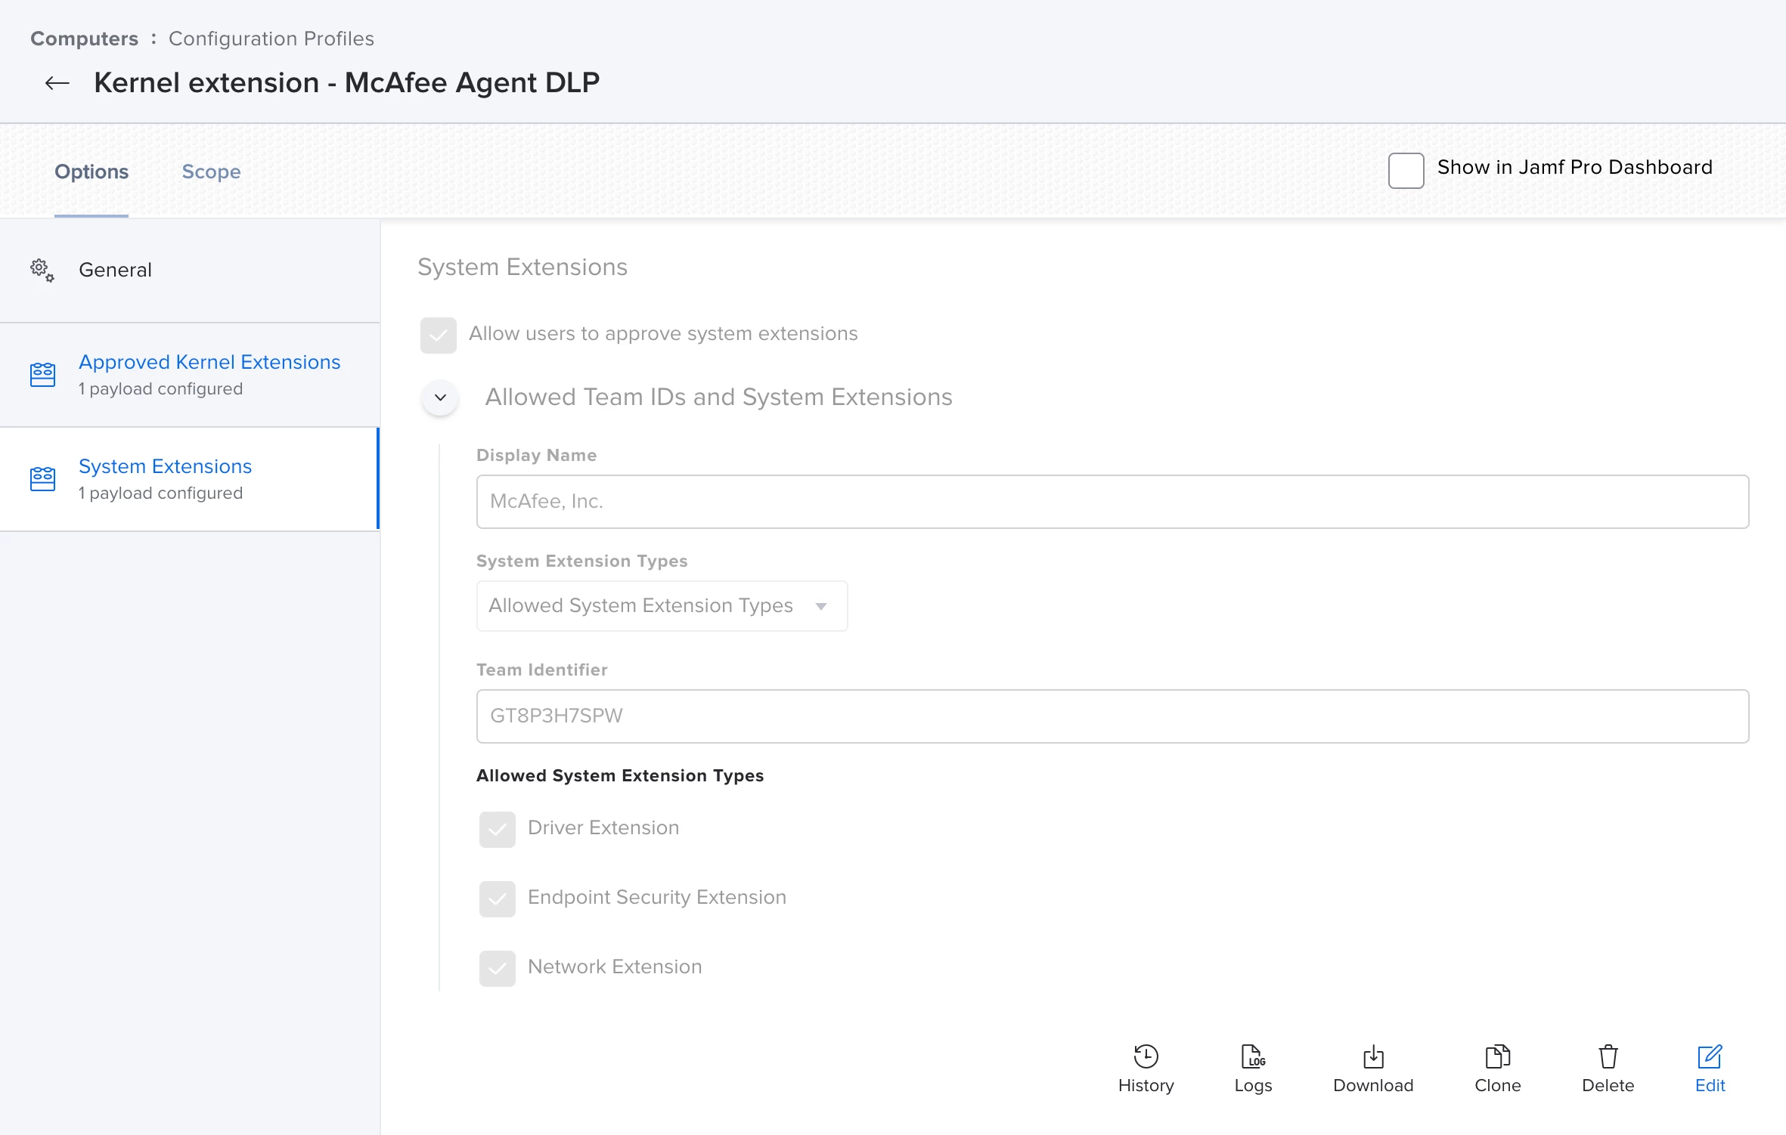Select Approved Kernel Extensions payload
This screenshot has width=1786, height=1135.
pos(189,375)
